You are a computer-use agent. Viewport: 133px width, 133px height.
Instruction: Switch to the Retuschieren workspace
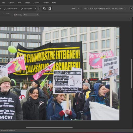(x=11, y=9)
